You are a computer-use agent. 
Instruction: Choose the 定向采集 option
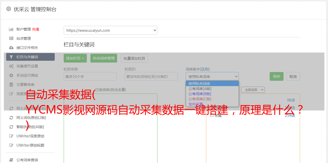pos(212,104)
